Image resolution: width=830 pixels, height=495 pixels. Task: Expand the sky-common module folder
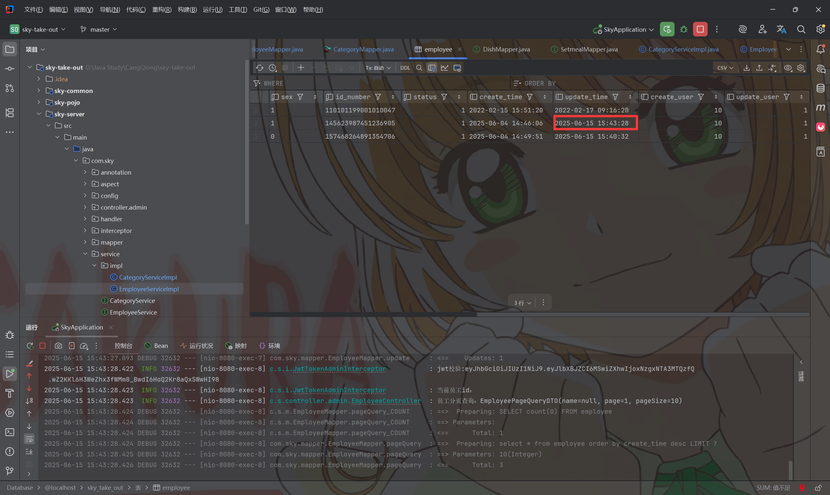pos(39,91)
